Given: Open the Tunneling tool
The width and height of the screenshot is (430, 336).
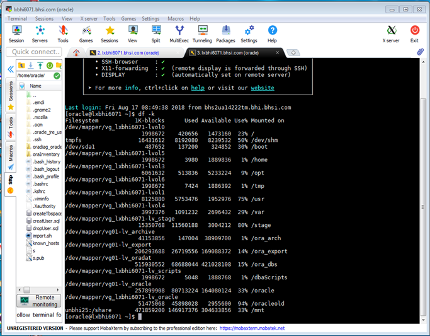Looking at the screenshot, I should tap(202, 34).
